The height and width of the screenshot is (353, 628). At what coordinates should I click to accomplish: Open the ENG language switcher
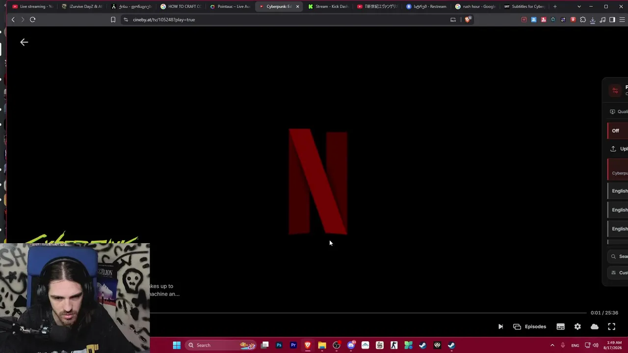point(575,345)
